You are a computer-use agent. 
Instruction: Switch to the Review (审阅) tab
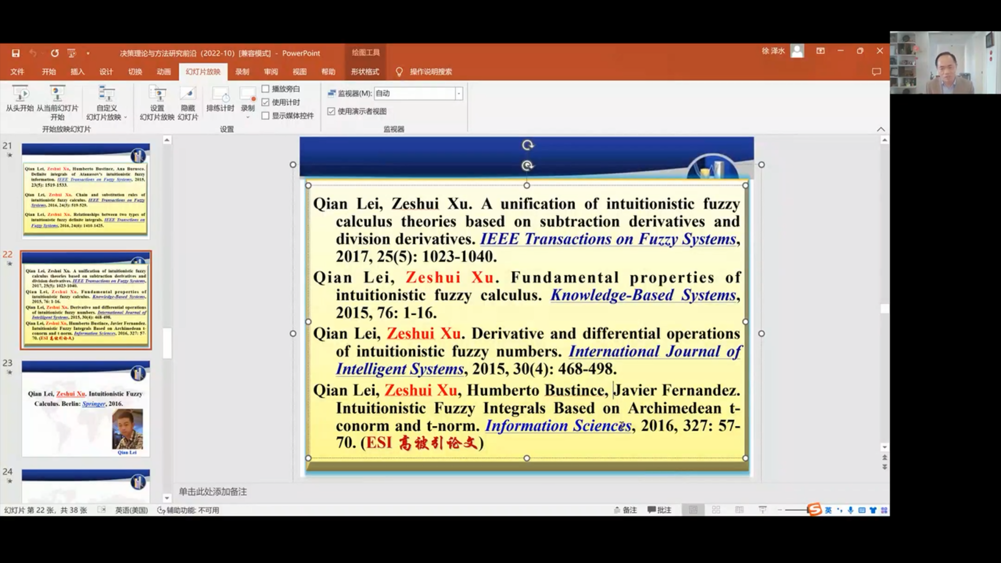click(x=271, y=72)
